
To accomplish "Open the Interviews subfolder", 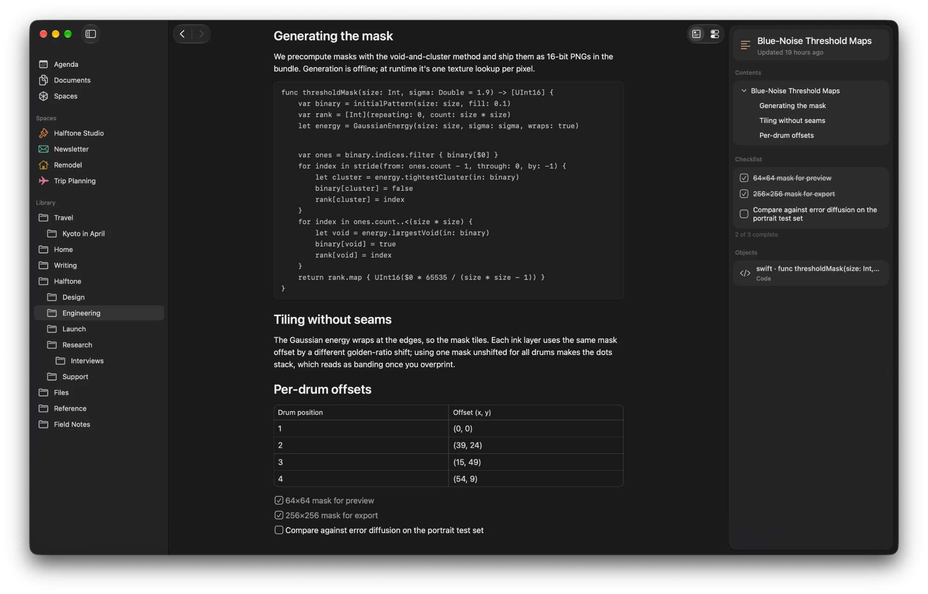I will pos(99,361).
